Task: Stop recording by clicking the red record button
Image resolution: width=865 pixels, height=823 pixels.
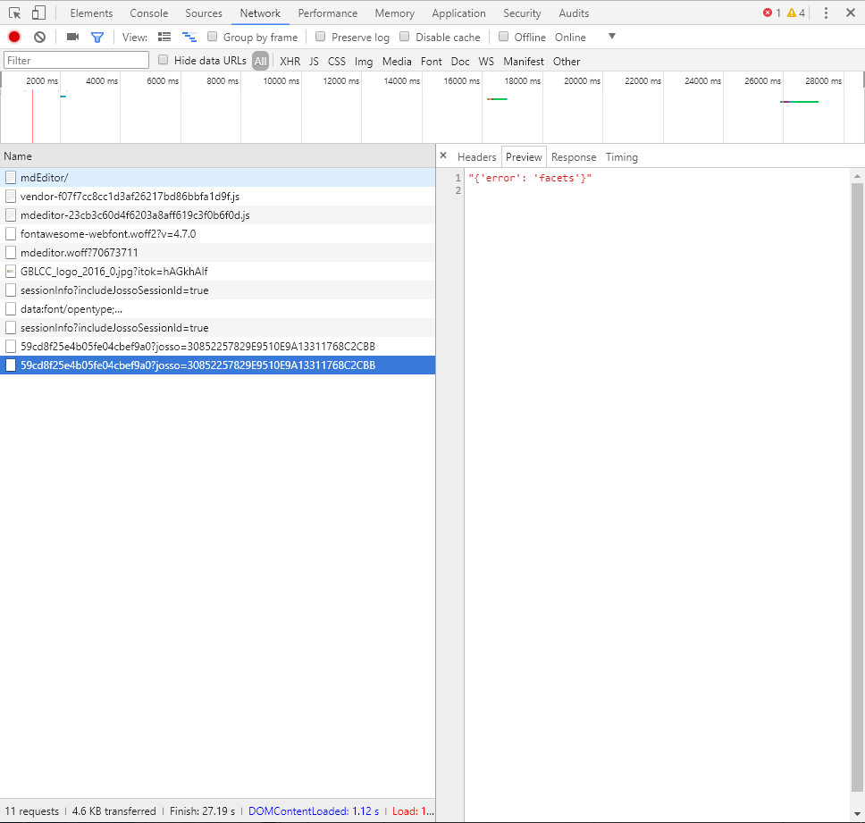Action: (x=13, y=37)
